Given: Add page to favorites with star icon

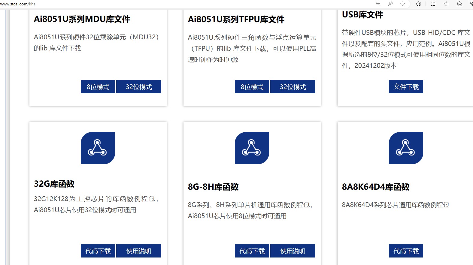Looking at the screenshot, I should point(402,4).
